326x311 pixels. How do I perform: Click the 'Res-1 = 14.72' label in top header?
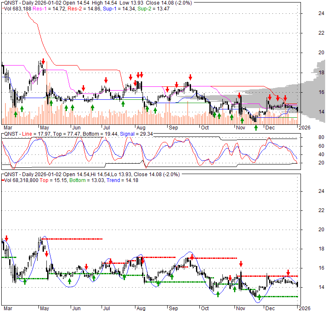coord(49,9)
